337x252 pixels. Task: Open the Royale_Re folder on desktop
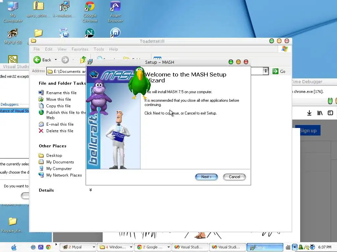(x=13, y=225)
